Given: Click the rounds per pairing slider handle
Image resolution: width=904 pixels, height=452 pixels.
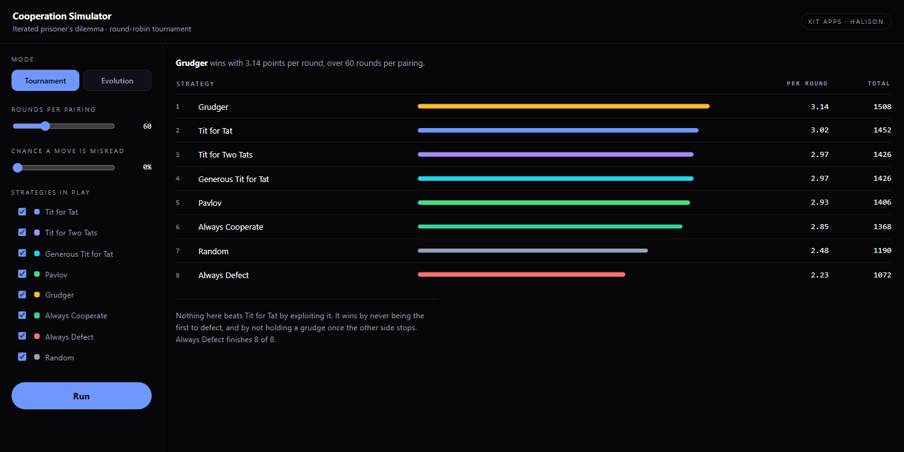Looking at the screenshot, I should pyautogui.click(x=45, y=126).
